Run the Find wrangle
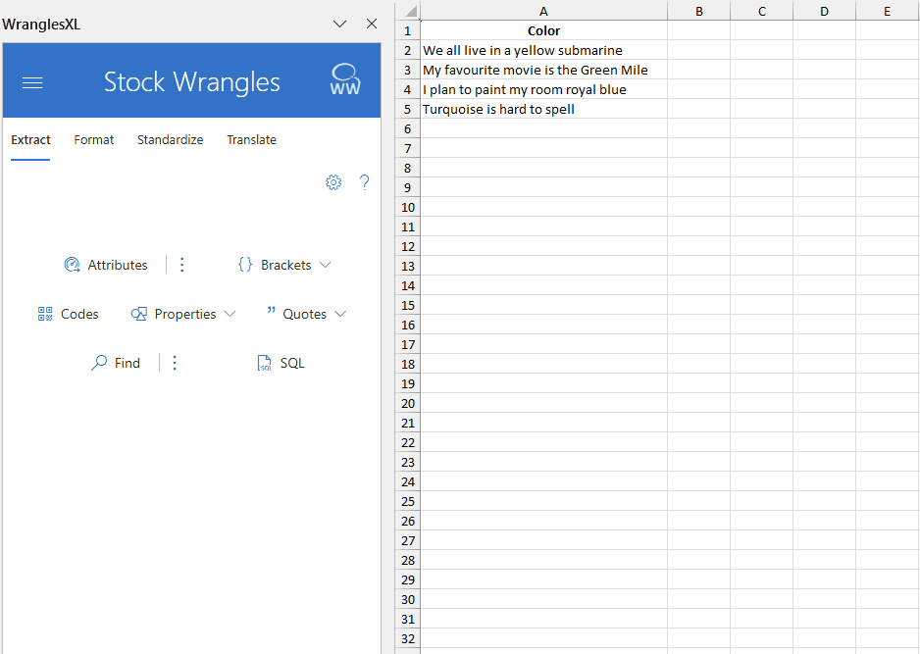Screen dimensions: 920x654 [x=116, y=363]
